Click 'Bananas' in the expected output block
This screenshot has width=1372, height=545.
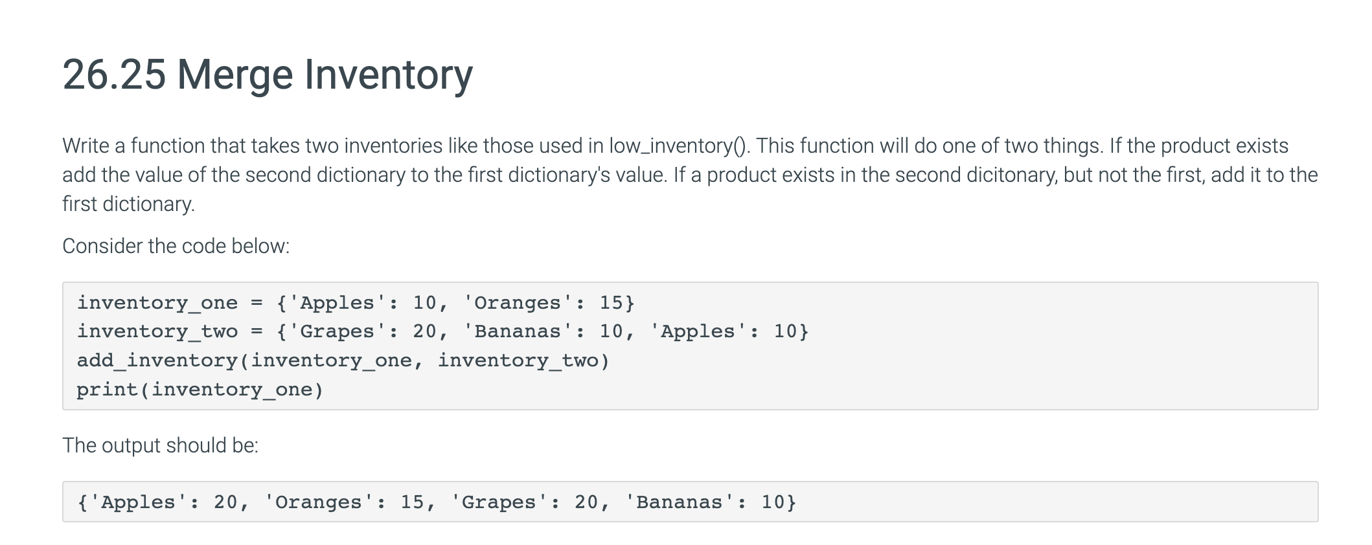pos(678,502)
